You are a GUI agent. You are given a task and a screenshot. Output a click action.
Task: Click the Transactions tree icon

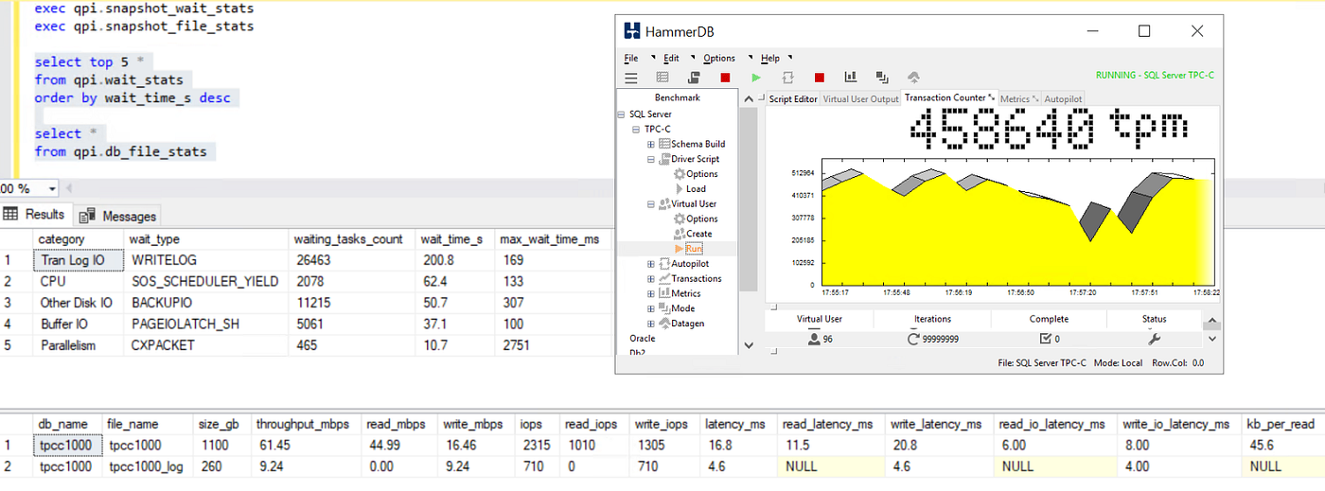coord(664,278)
